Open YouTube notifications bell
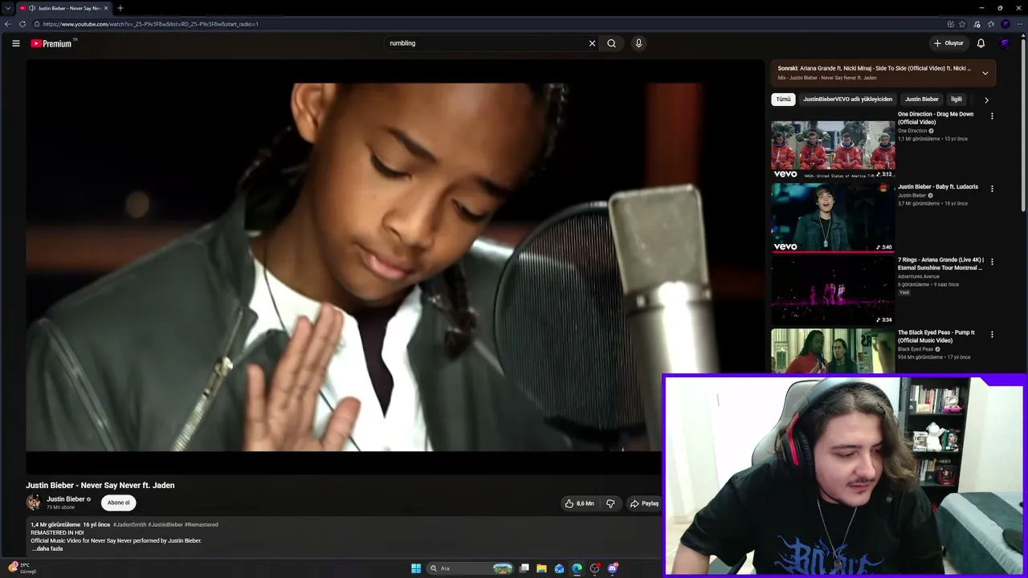 (x=981, y=43)
